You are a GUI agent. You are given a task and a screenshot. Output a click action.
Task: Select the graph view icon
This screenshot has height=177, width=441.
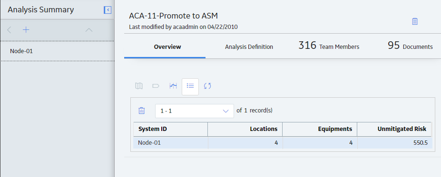click(173, 86)
